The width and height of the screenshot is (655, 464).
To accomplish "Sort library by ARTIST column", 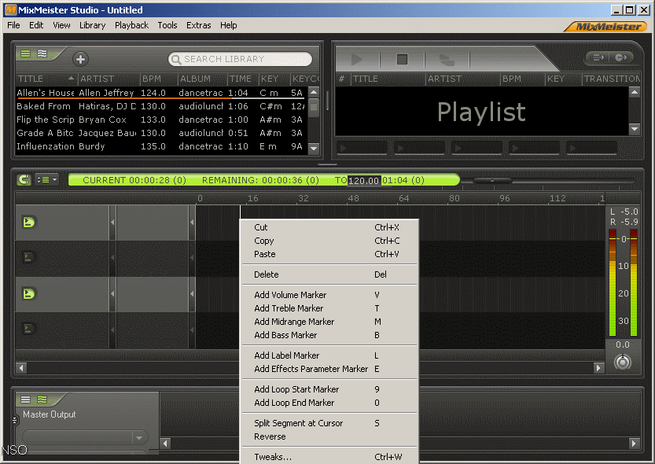I will coord(109,79).
